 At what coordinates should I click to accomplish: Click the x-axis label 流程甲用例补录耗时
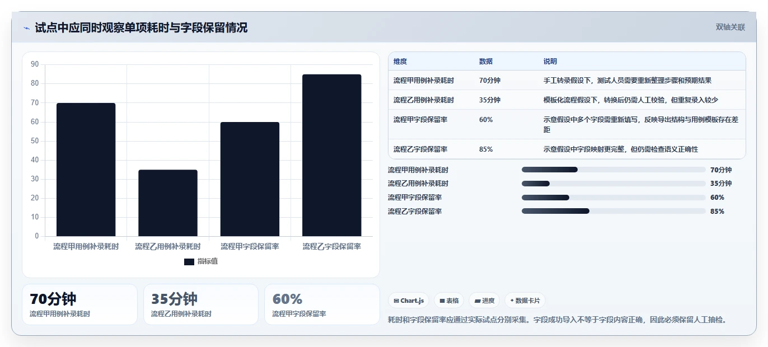pyautogui.click(x=86, y=246)
